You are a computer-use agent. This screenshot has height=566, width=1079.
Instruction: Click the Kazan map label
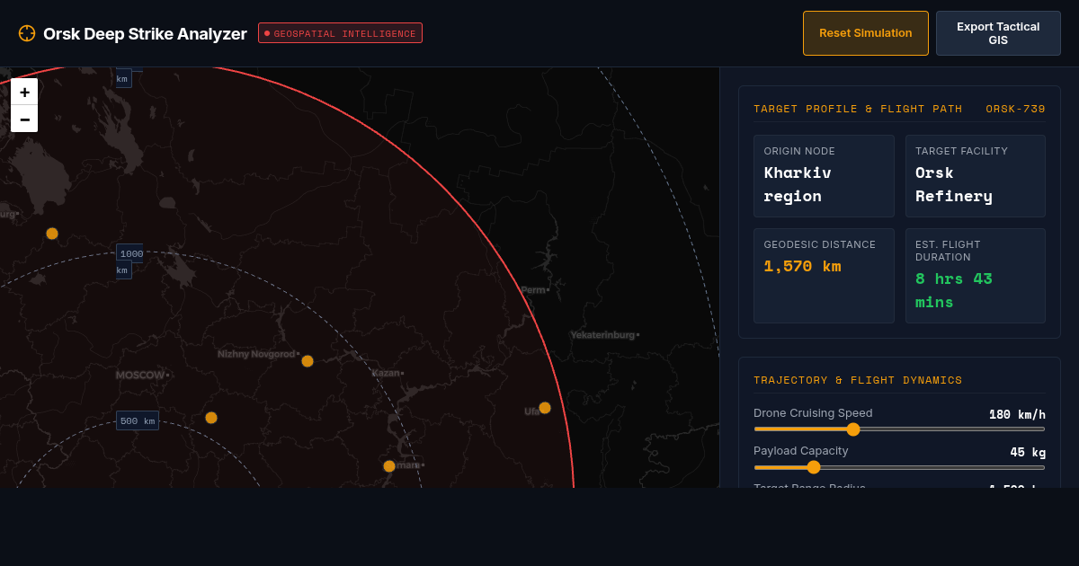386,373
